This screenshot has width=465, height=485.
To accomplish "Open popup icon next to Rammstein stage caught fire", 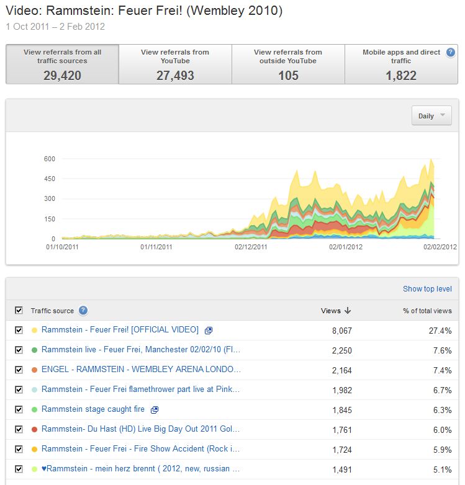I will point(155,410).
